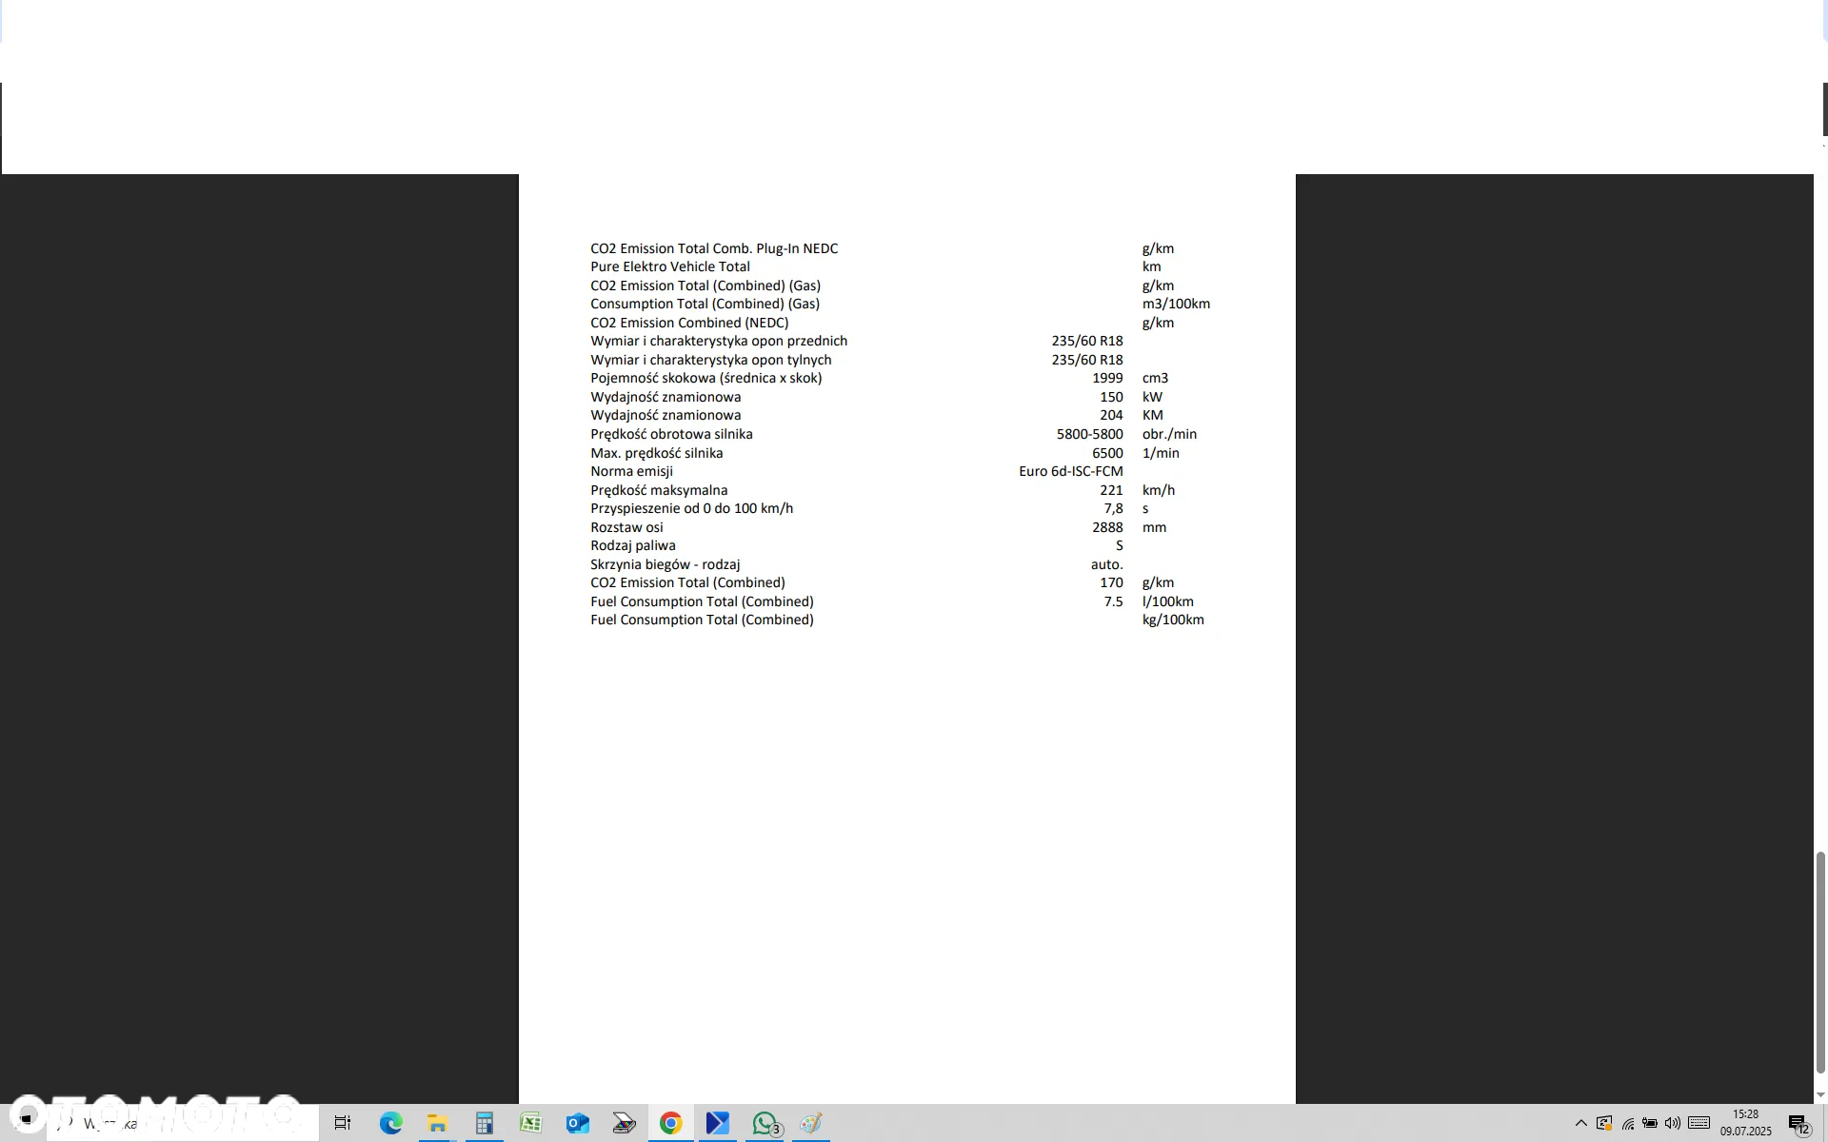1828x1142 pixels.
Task: Click the 'kg/100km' unit
Action: coord(1173,620)
